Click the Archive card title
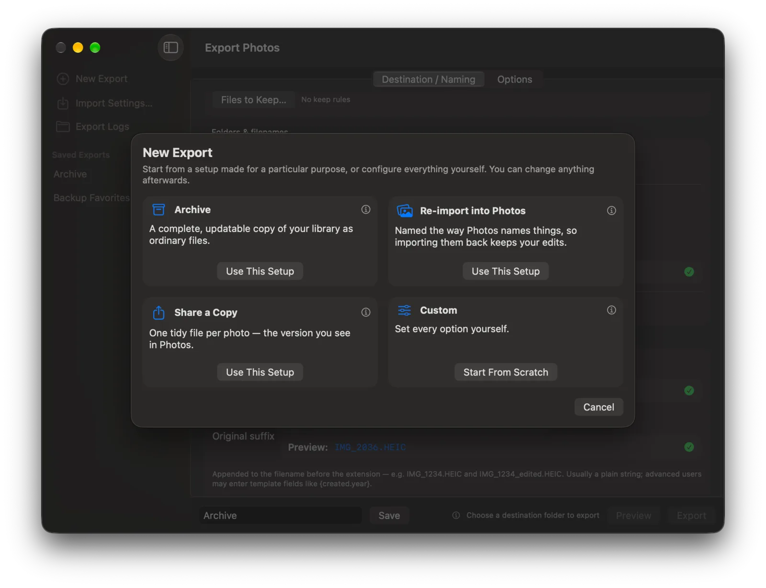 click(x=192, y=210)
